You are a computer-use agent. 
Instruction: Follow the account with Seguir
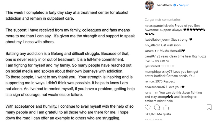(184, 5)
